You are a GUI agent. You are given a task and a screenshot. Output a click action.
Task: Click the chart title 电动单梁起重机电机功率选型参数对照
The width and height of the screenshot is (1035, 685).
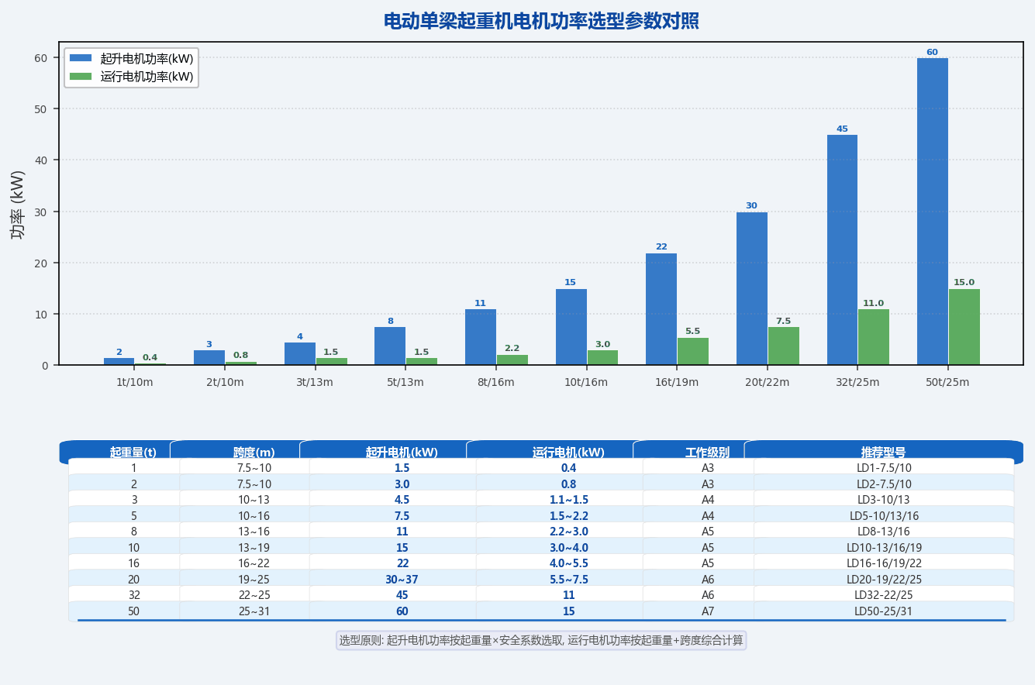541,21
